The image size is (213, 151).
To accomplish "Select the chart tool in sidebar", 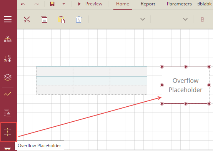I will click(x=8, y=94).
